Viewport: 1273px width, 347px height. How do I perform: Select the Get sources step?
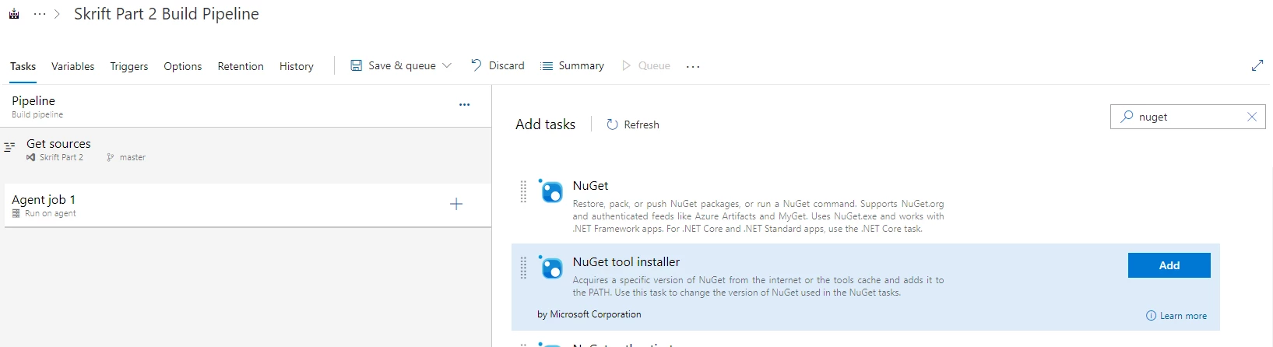point(246,149)
